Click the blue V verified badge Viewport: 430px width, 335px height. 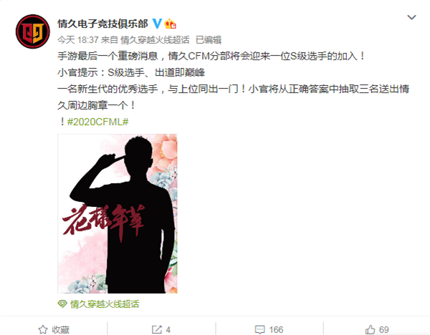pos(157,24)
